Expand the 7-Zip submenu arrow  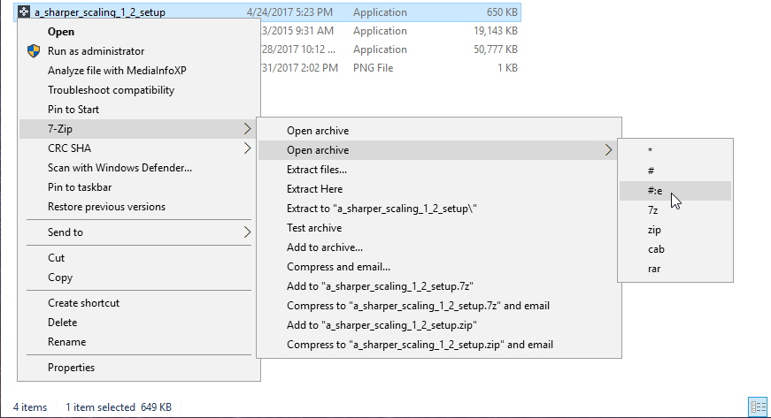tap(247, 129)
